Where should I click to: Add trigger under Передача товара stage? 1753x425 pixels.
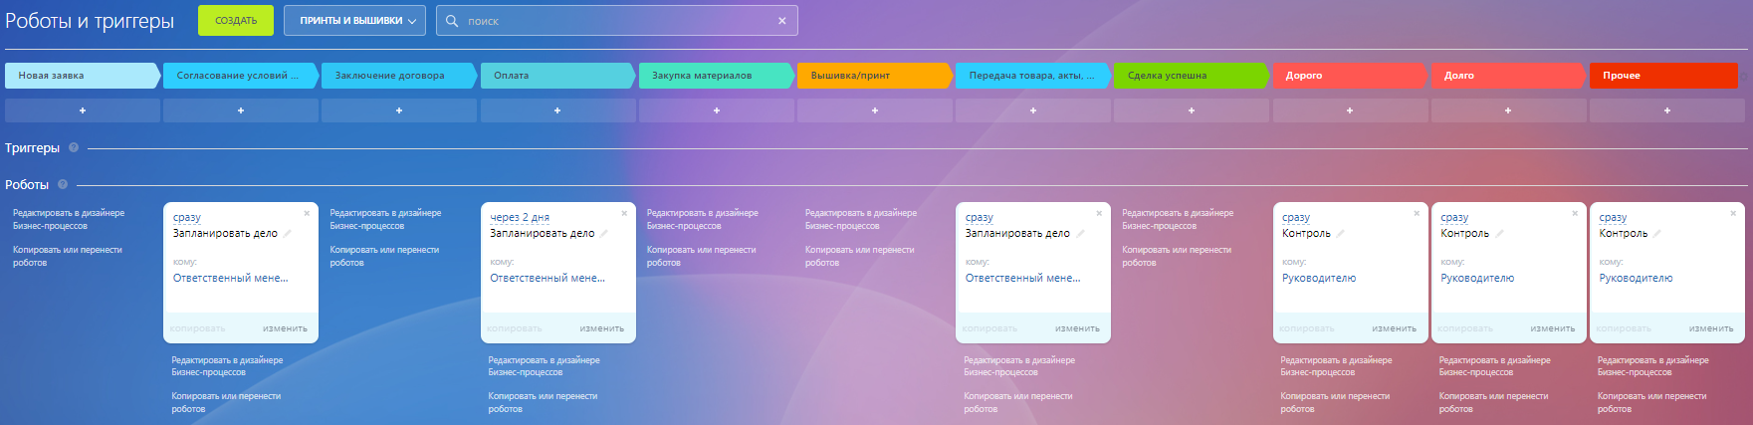1033,110
